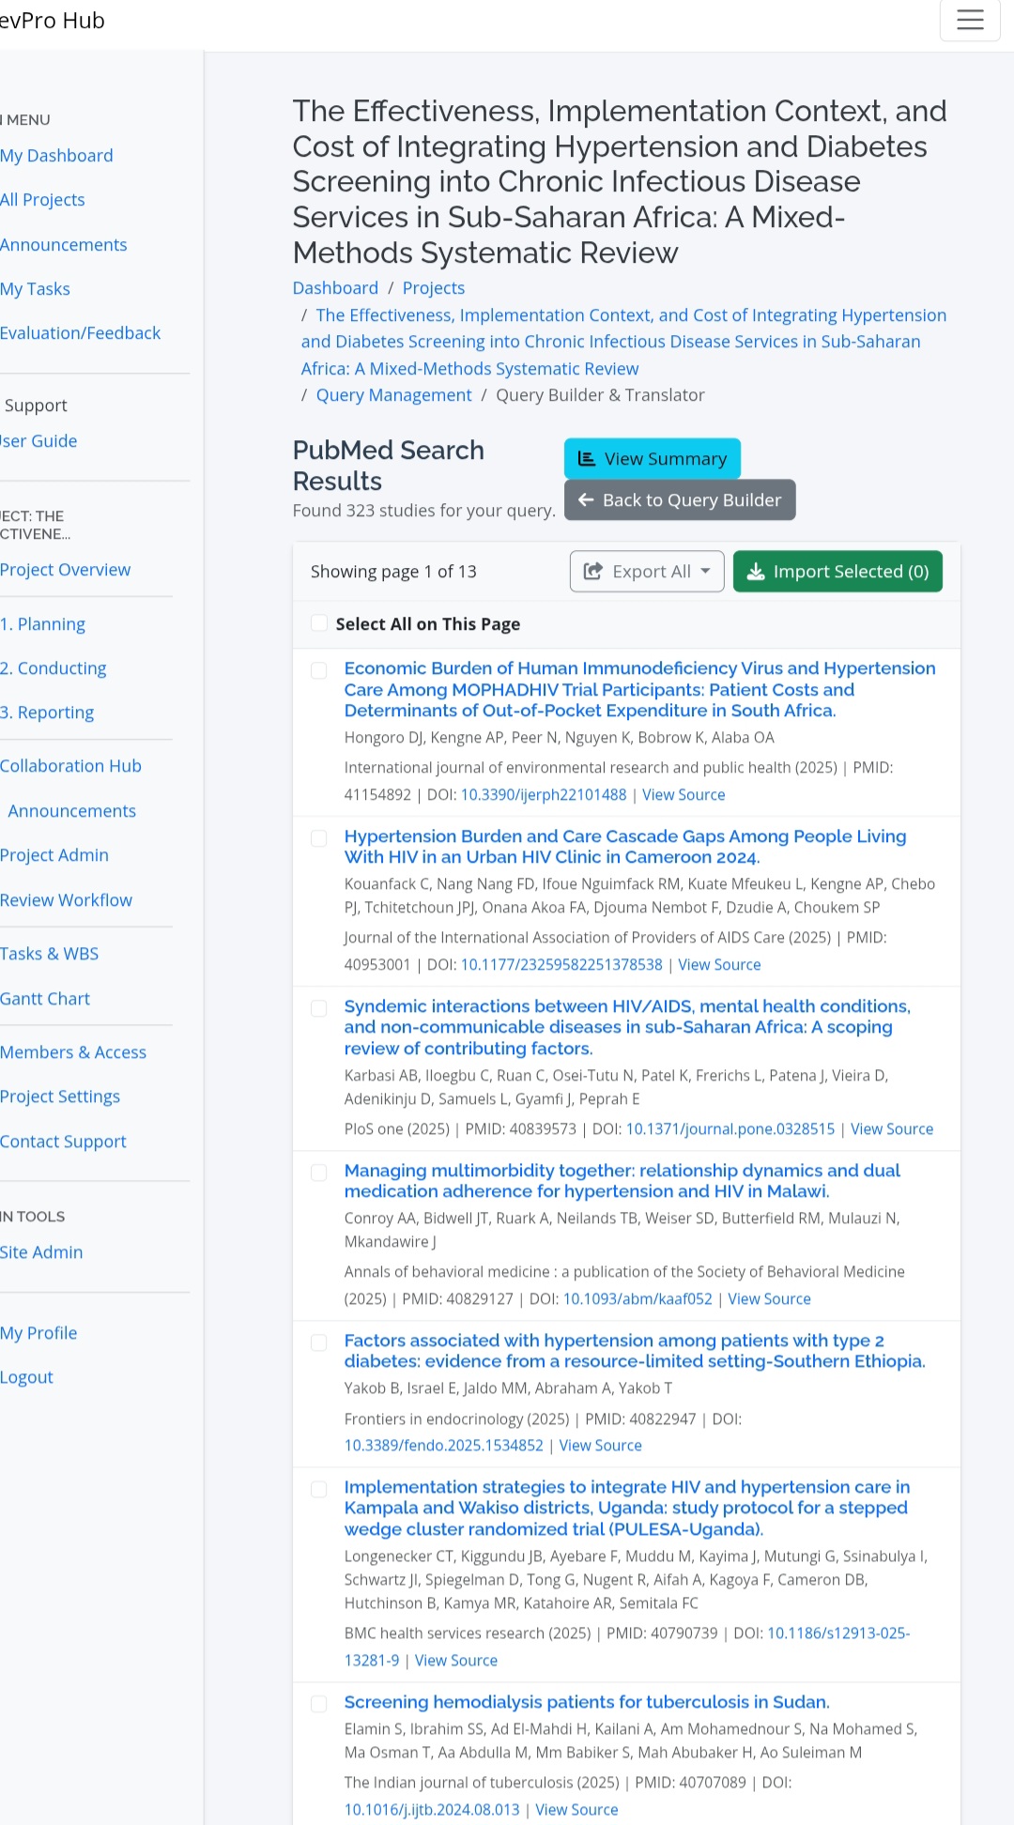Screen dimensions: 1014x1825
Task: Click the Query Management breadcrumb link
Action: tap(393, 395)
